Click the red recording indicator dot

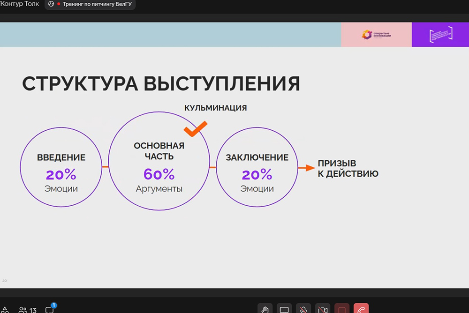[x=59, y=4]
